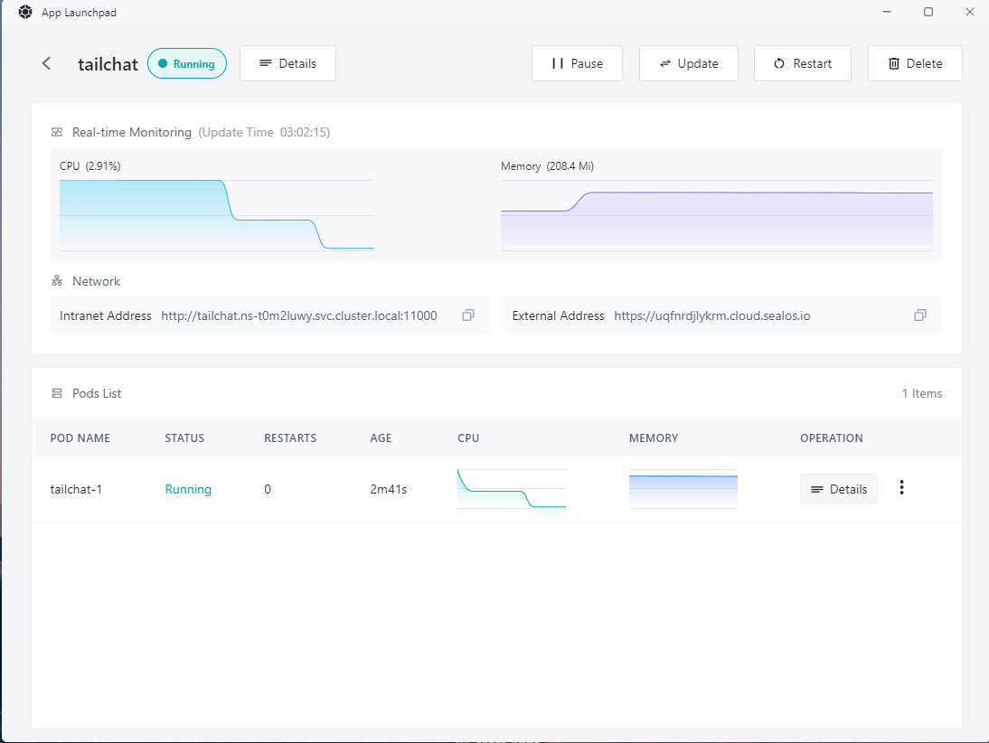This screenshot has height=743, width=989.
Task: Copy the Intranet Address
Action: coord(468,315)
